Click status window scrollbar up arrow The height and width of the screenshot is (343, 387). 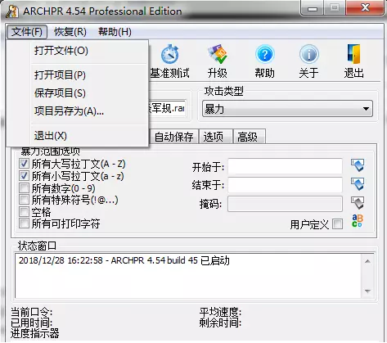coord(367,261)
